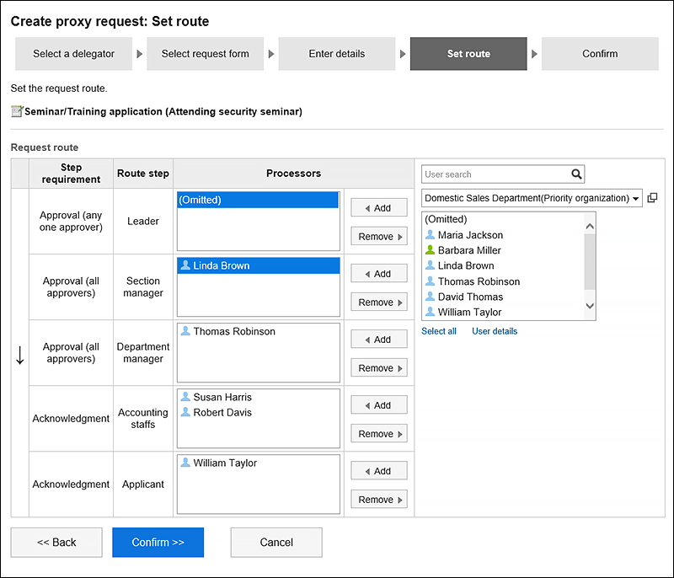Open the Domestic Sales Department dropdown
This screenshot has width=674, height=578.
532,198
